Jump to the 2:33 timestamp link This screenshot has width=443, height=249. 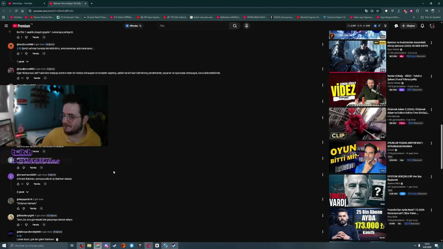coord(19,48)
